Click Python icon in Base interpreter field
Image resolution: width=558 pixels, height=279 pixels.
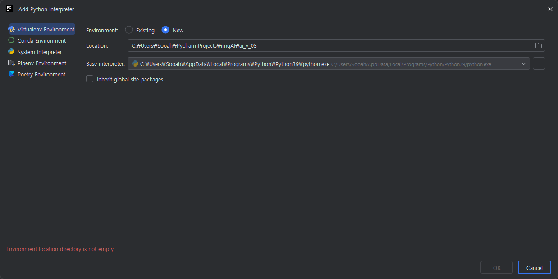[x=135, y=64]
